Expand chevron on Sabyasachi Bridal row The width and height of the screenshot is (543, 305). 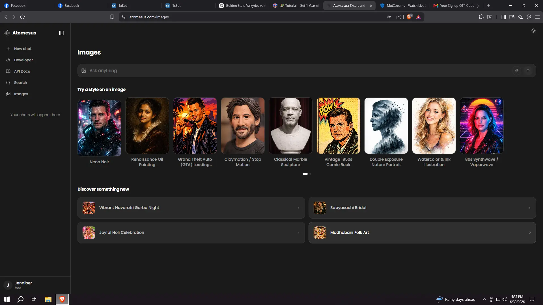click(x=529, y=208)
